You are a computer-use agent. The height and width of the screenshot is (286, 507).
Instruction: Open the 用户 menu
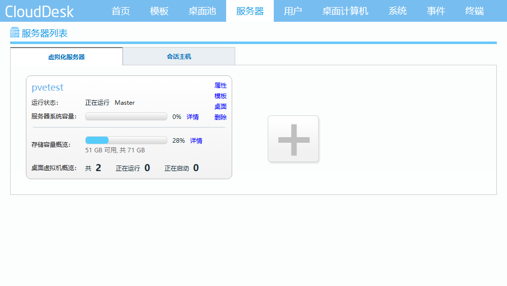click(x=293, y=11)
